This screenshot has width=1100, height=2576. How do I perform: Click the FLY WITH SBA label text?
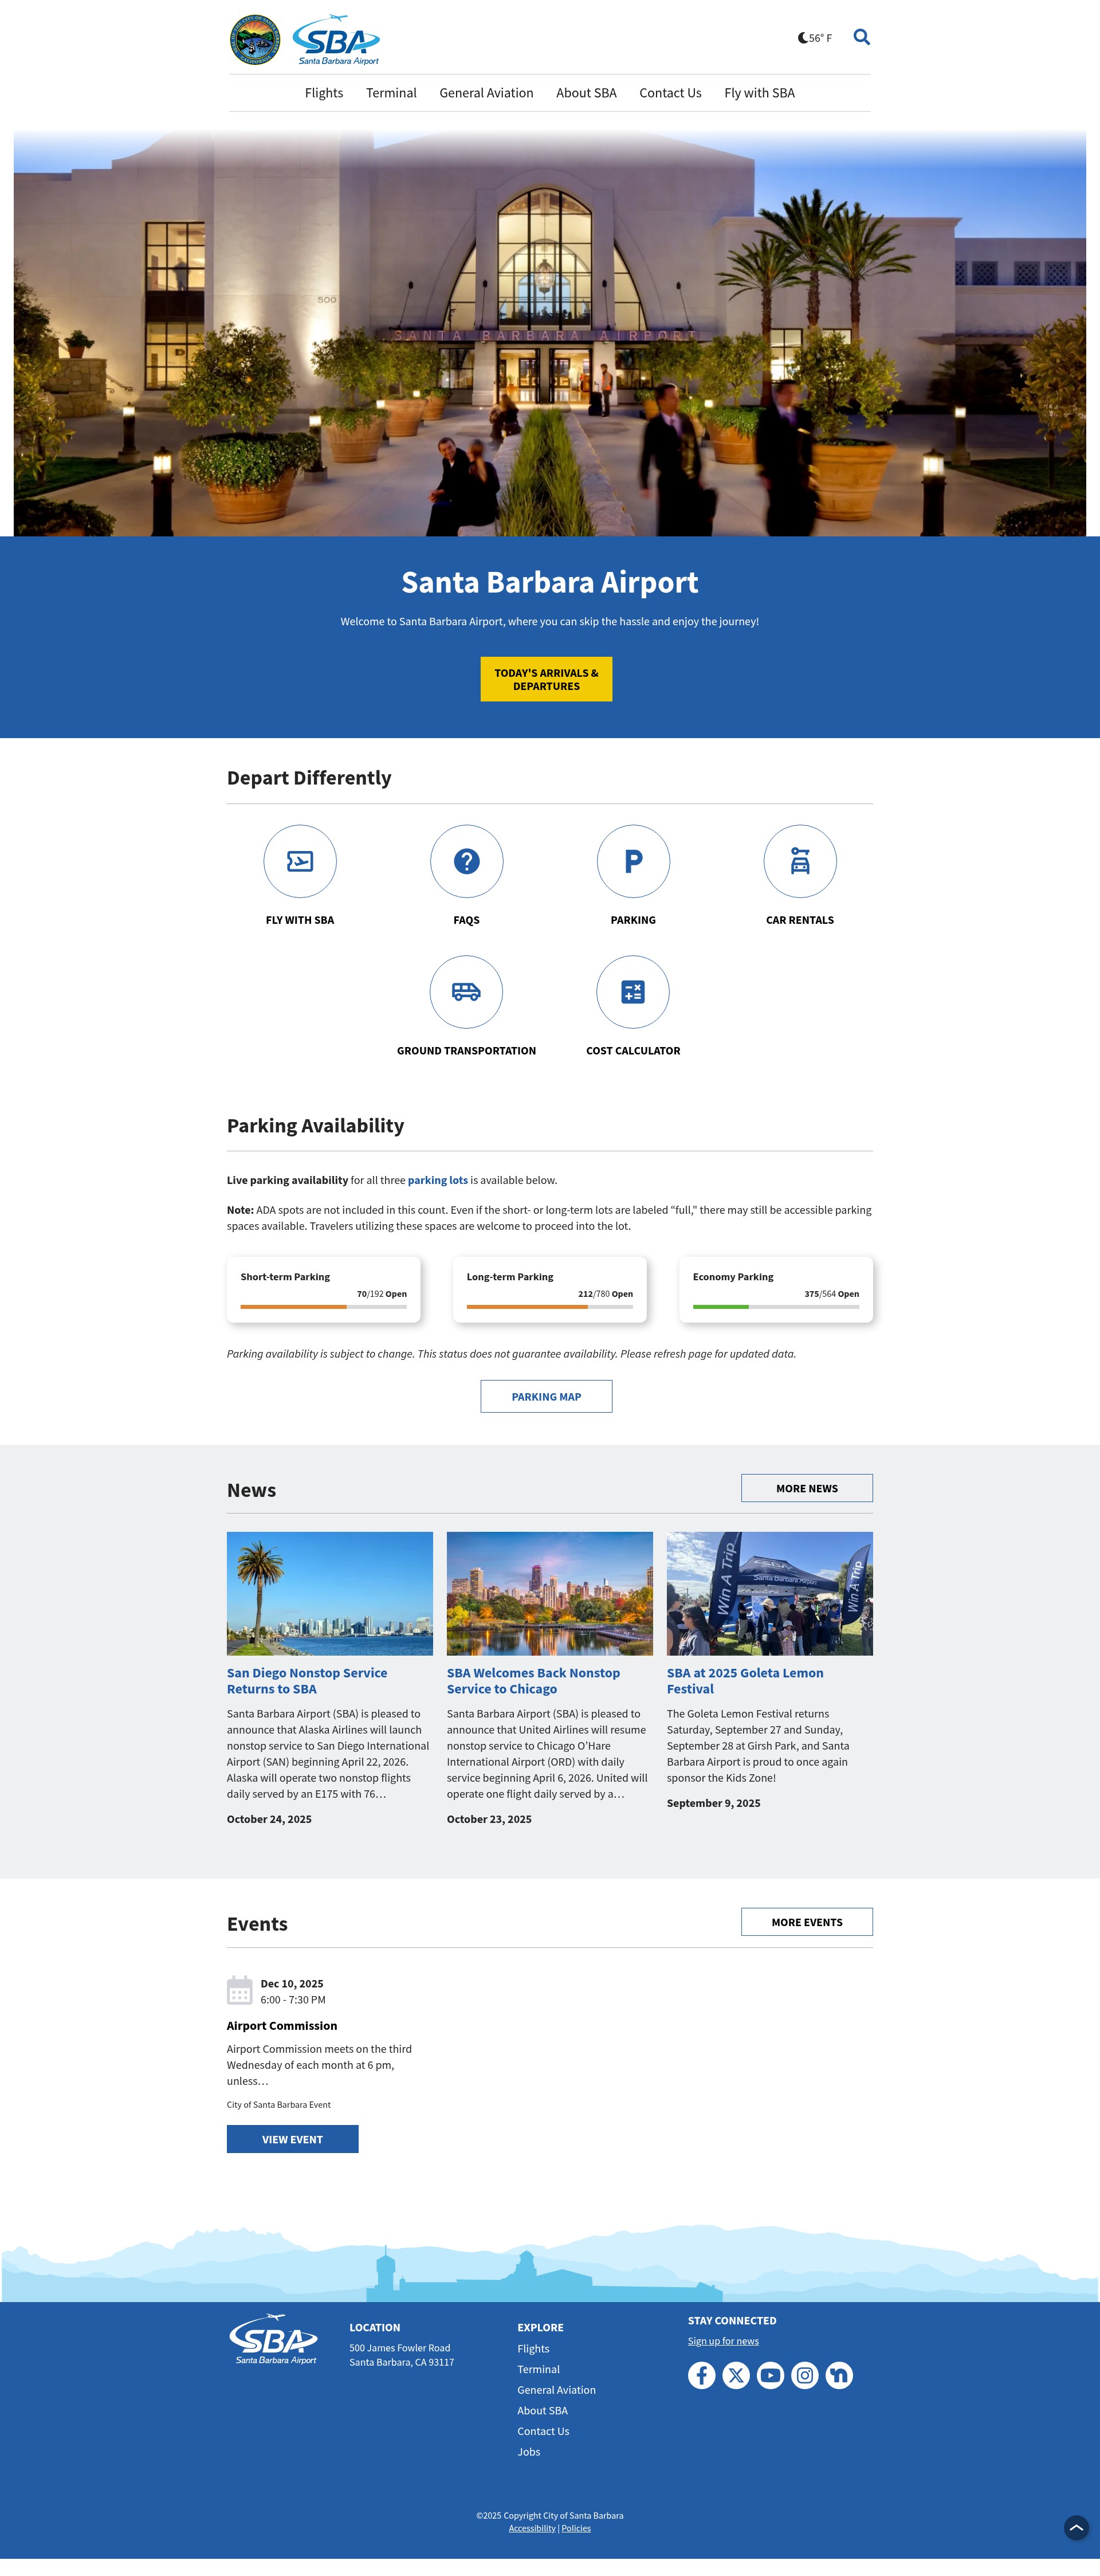click(x=300, y=920)
